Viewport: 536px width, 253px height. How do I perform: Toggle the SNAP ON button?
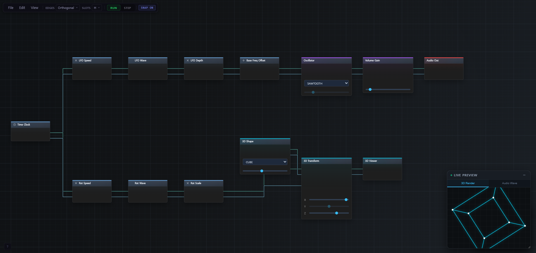click(x=147, y=8)
